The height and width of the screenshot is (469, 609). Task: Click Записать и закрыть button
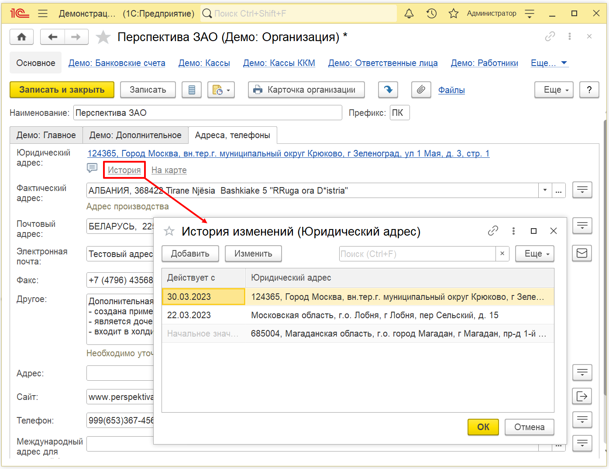(x=62, y=90)
